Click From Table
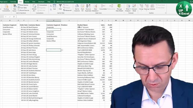Image resolution: width=193 pixels, height=108 pixels. pos(22,8)
